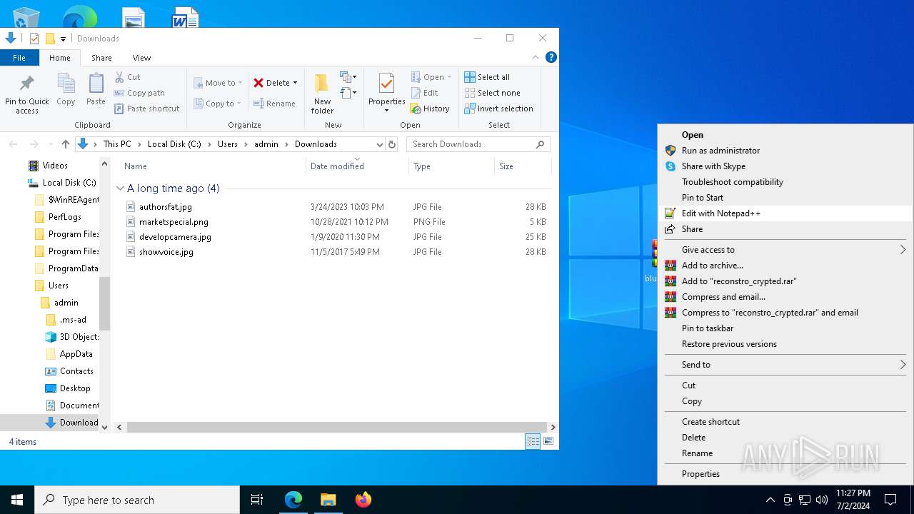Click Invert selection in ribbon
914x514 pixels.
point(498,109)
